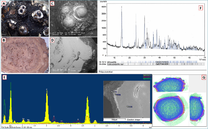208x129 pixels.
Task: Click the Spectrum 2 legend entry
Action: tap(147, 75)
